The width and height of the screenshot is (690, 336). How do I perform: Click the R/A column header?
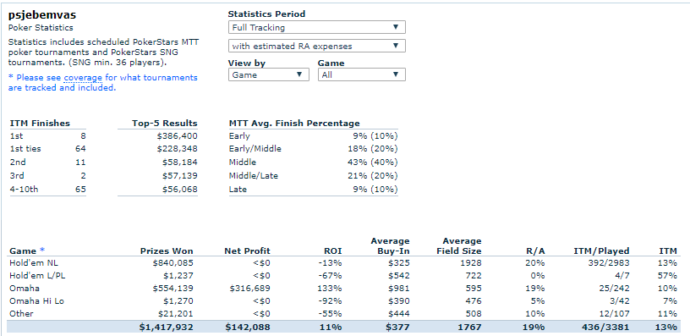tap(535, 251)
